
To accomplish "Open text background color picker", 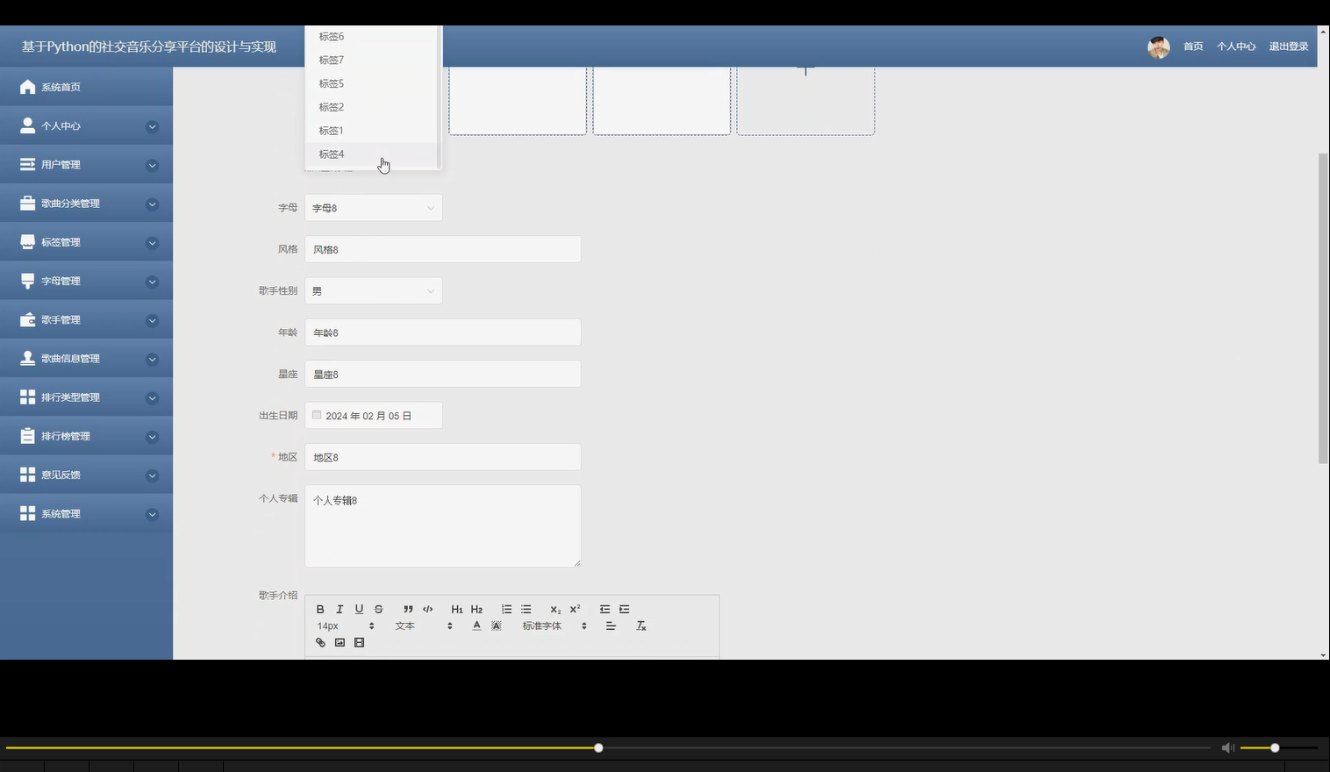I will (x=496, y=625).
